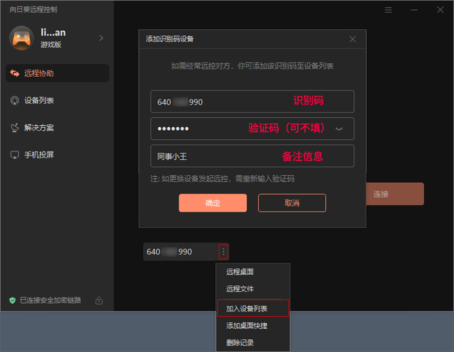Click the Solutions (解决方案) sidebar icon

click(x=15, y=128)
